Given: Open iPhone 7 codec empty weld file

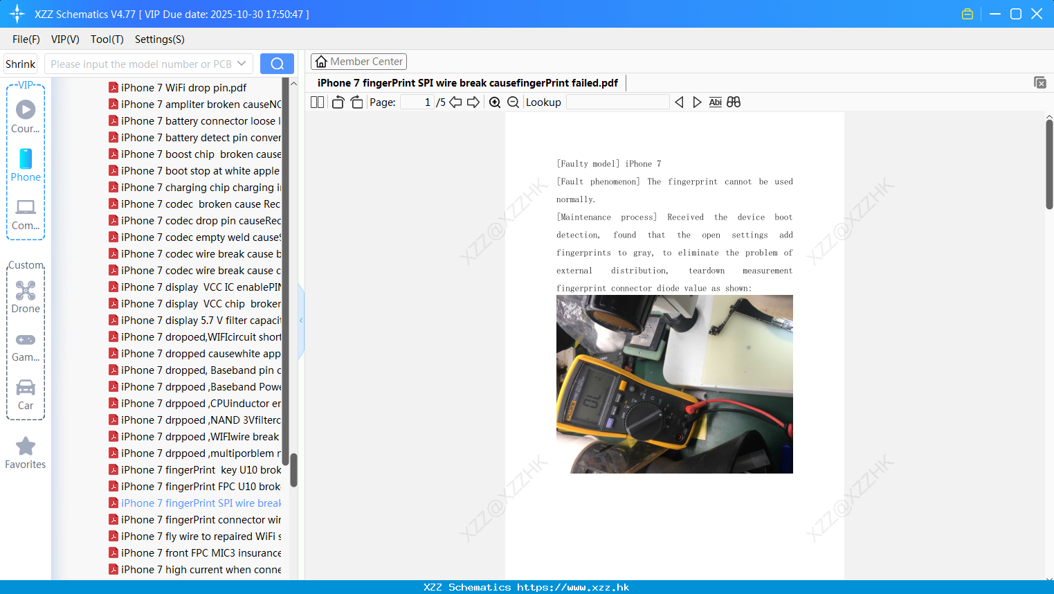Looking at the screenshot, I should click(x=201, y=237).
